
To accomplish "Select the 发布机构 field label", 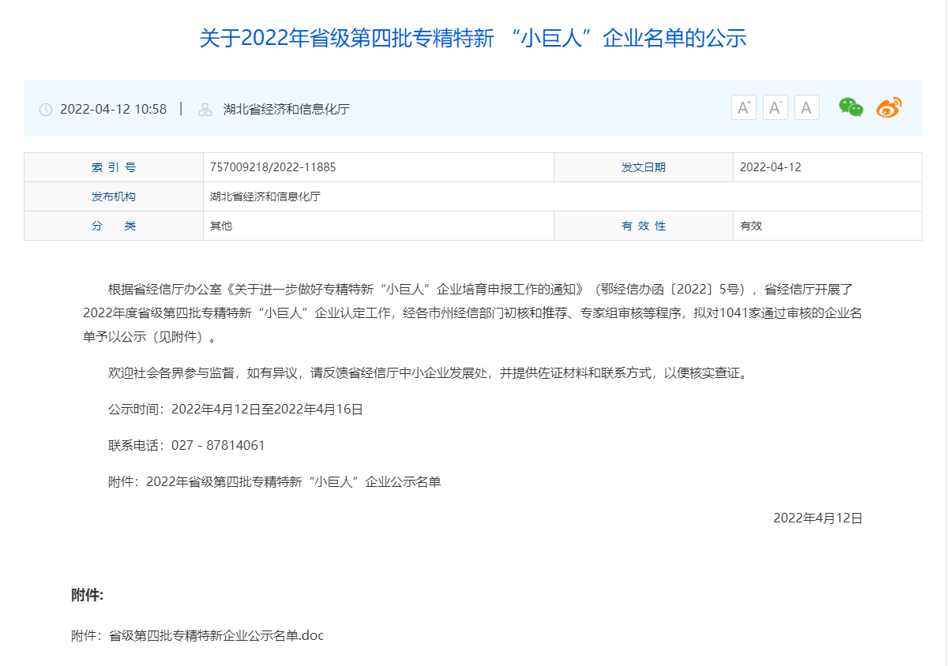I will click(x=113, y=196).
